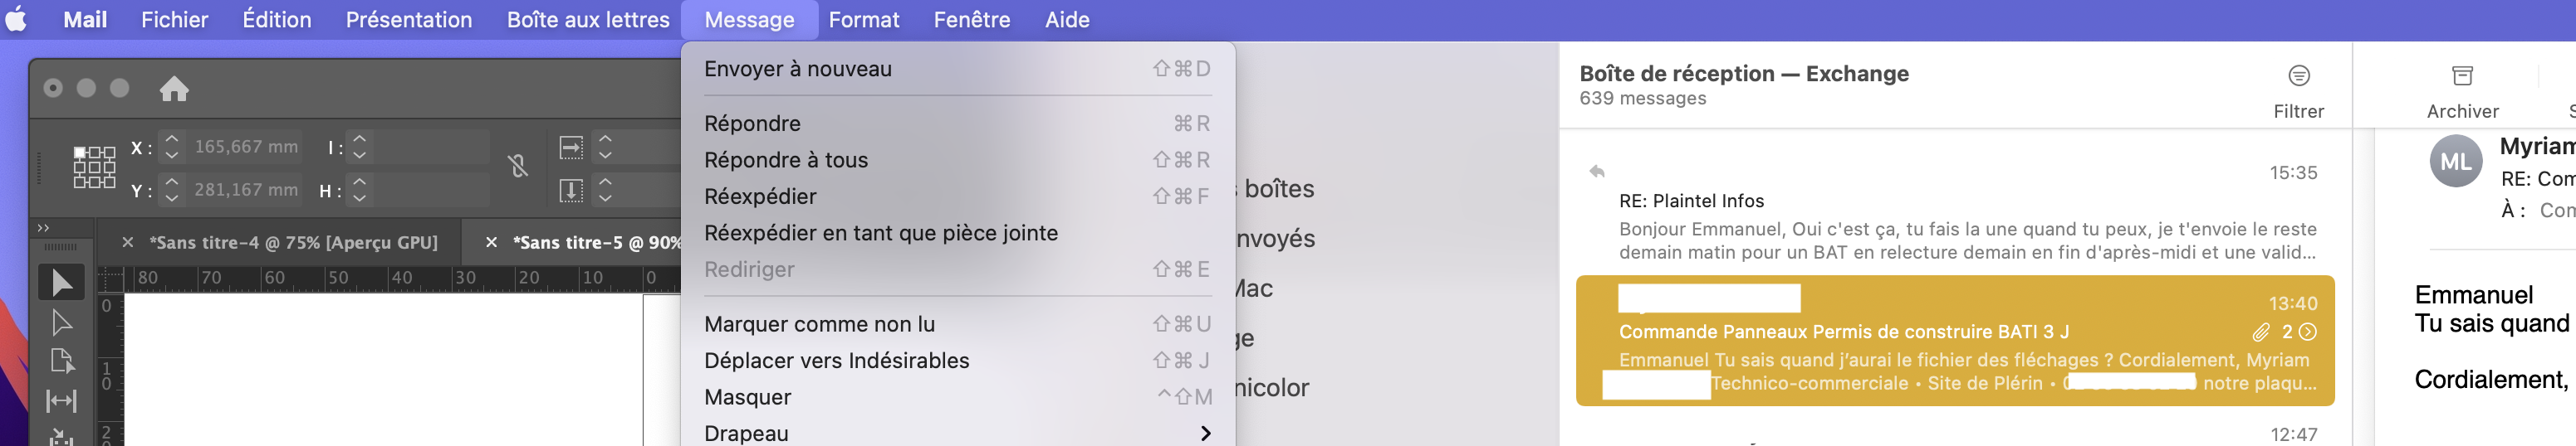Viewport: 2576px width, 446px height.
Task: Click the X position input field
Action: [x=246, y=147]
